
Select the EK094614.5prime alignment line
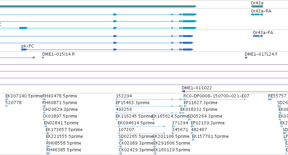[141, 126]
